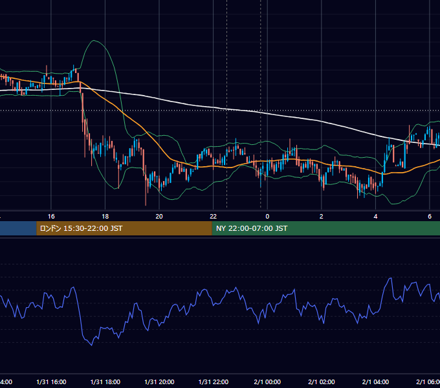Screen dimensions: 440x388
Task: Click the 2/1 00:00 time label
Action: click(x=267, y=382)
